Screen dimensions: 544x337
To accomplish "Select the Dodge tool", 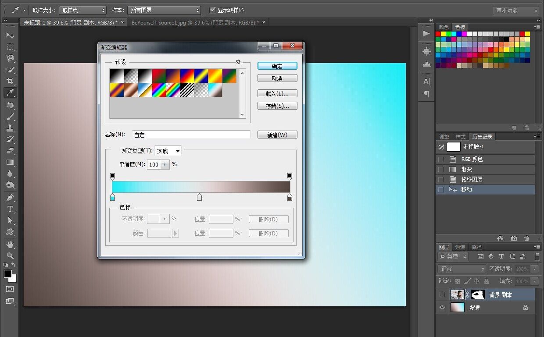I will (x=10, y=185).
